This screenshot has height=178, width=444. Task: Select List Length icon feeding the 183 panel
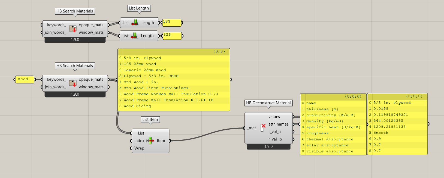135,23
